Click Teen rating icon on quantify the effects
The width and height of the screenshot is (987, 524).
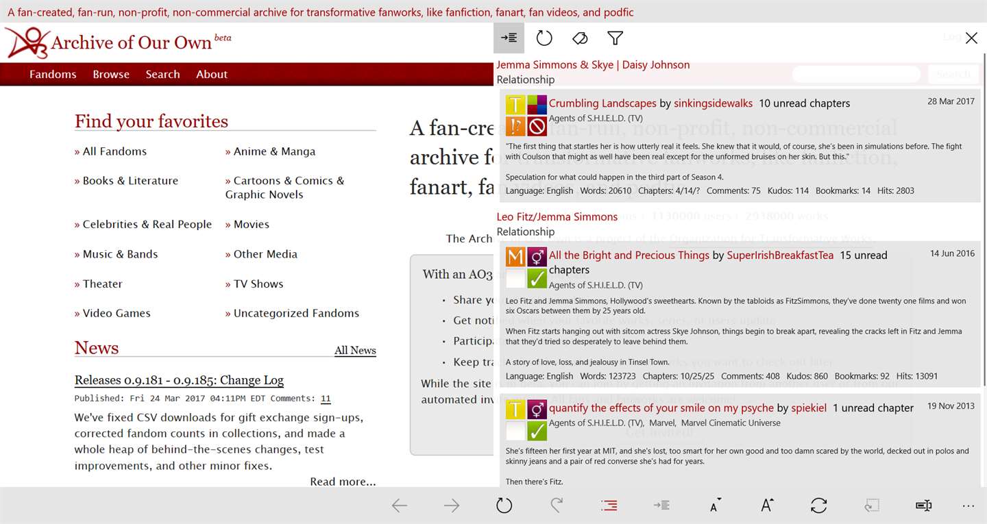(x=515, y=410)
